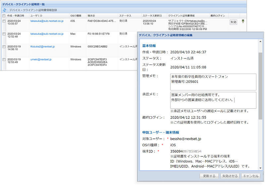
Task: Click the 更新する button in dialog
Action: [x=209, y=176]
